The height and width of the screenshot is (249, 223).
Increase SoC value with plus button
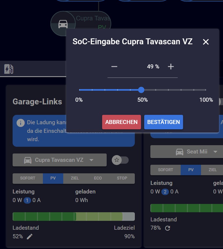point(171,67)
